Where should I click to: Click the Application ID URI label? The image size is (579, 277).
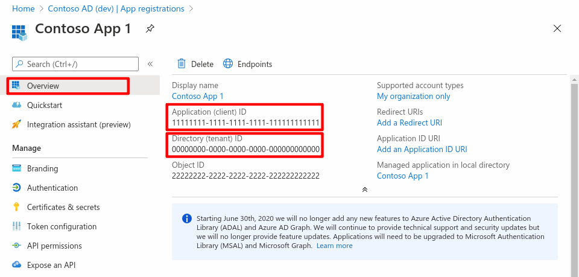(408, 139)
